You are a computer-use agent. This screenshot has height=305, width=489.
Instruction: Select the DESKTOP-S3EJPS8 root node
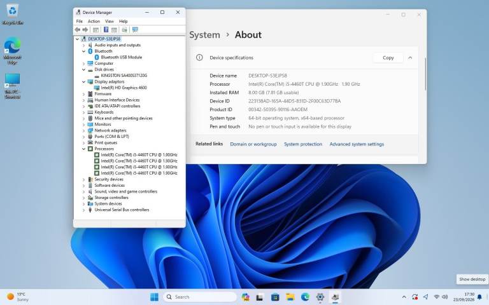coord(104,39)
